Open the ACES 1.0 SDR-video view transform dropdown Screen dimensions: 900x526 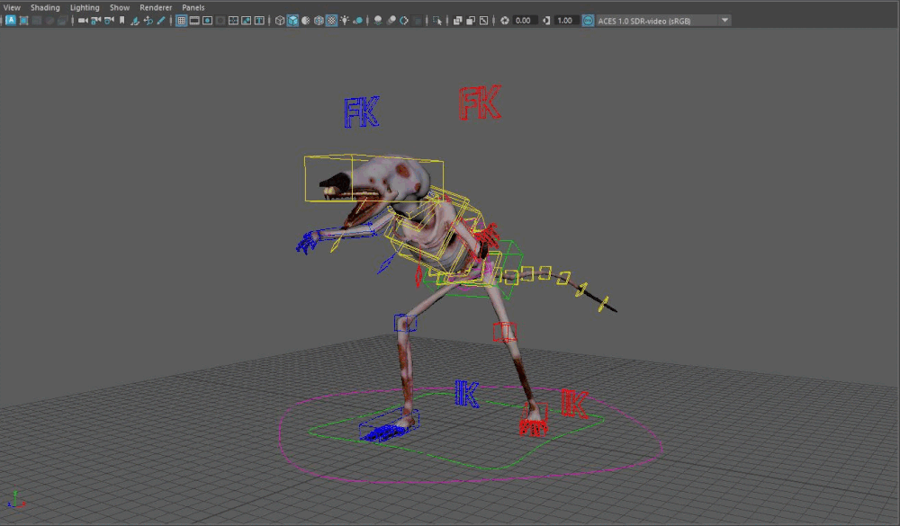click(663, 21)
